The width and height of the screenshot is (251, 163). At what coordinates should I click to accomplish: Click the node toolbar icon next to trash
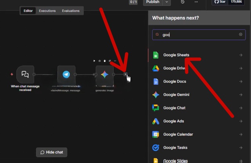(x=110, y=61)
